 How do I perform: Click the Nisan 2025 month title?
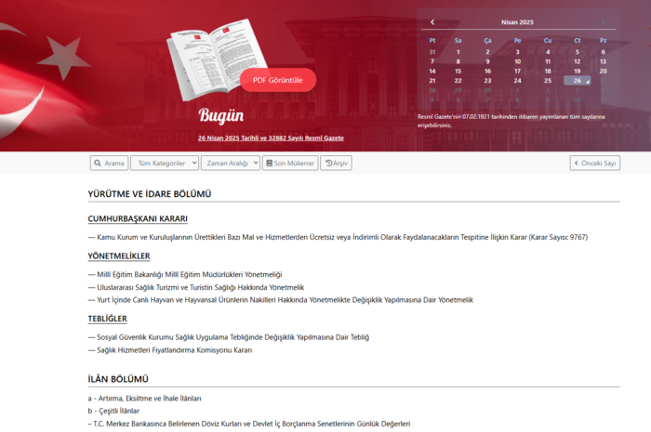tap(517, 22)
